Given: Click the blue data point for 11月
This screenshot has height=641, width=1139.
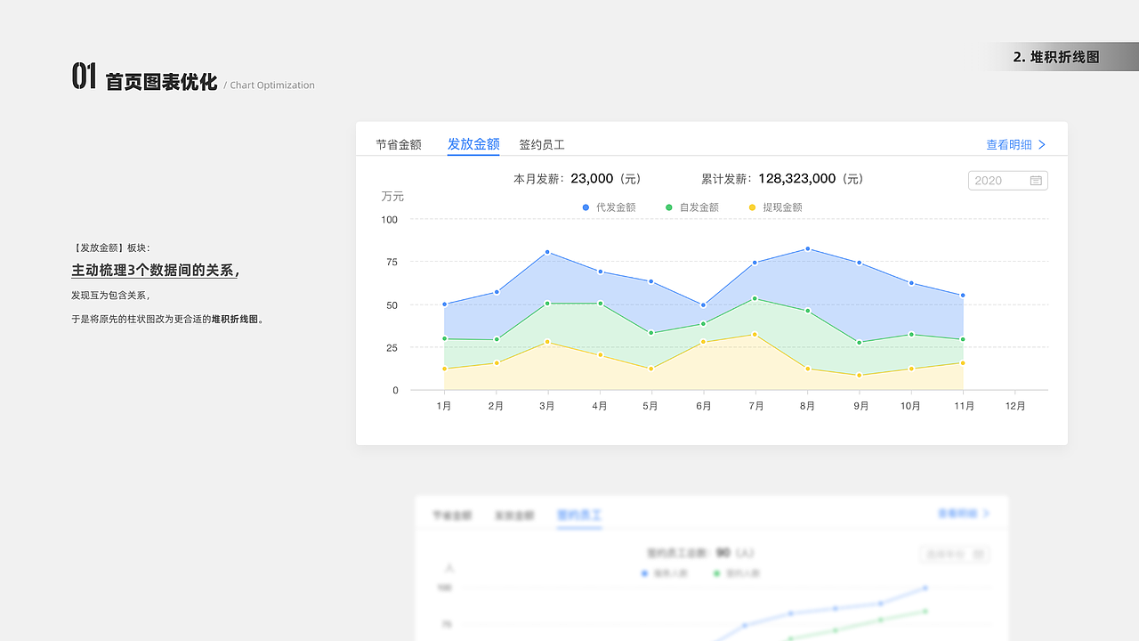Looking at the screenshot, I should [963, 296].
